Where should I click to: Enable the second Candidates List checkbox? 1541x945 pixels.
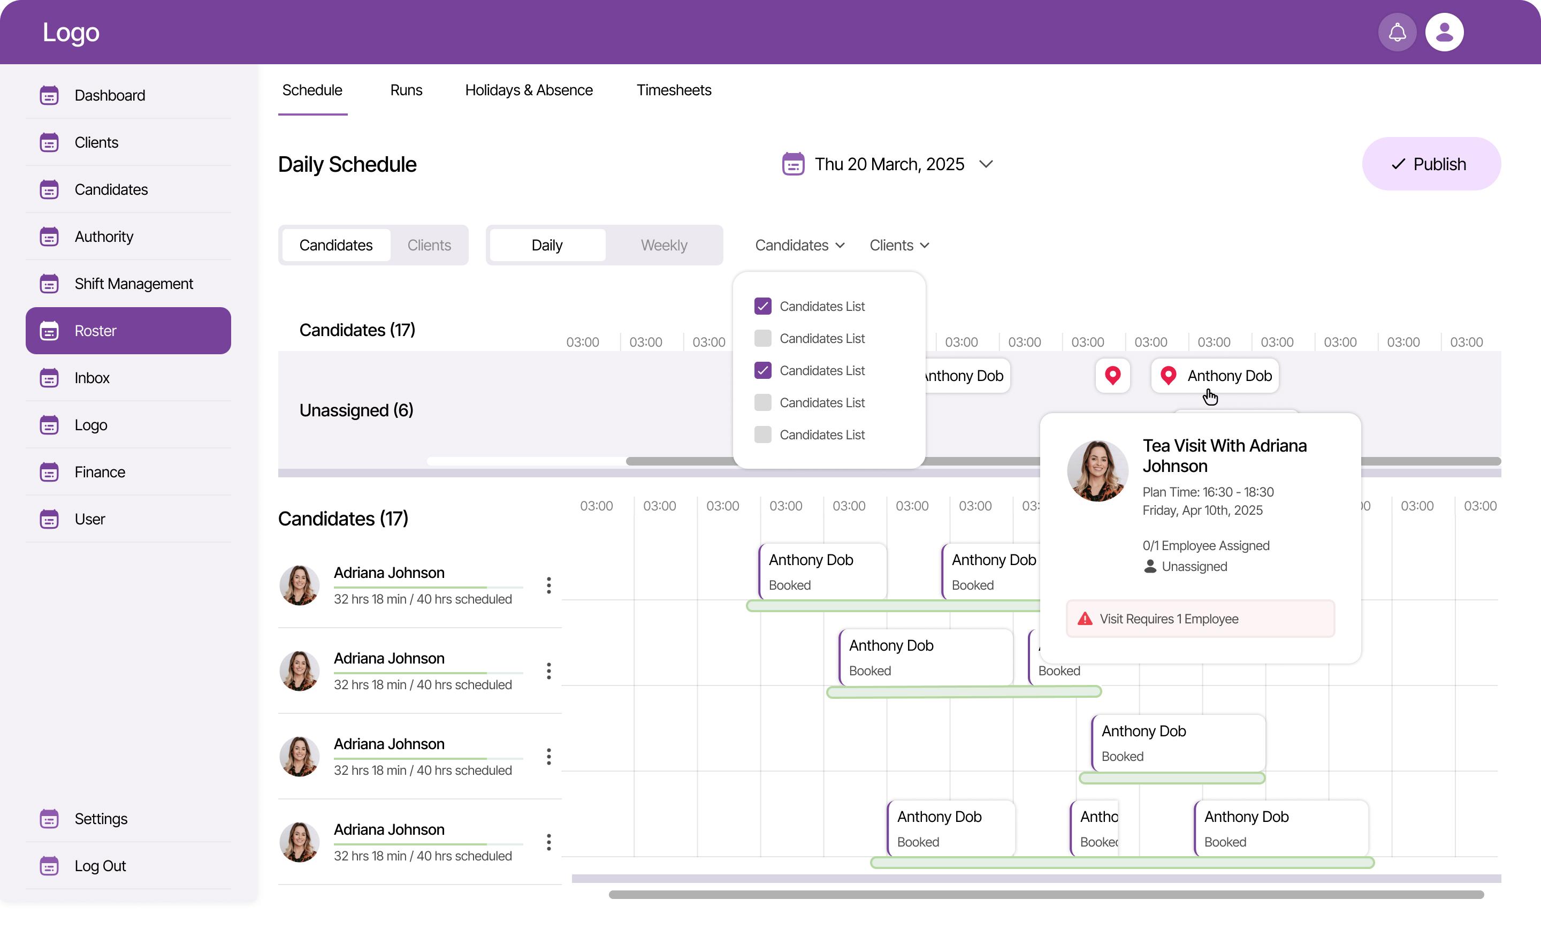[x=762, y=338]
